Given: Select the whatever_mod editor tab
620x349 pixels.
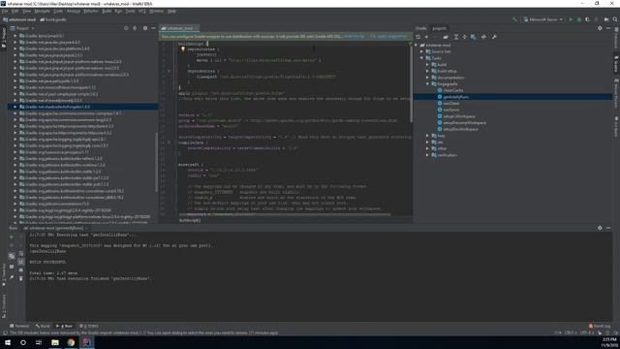Looking at the screenshot, I should click(x=179, y=28).
